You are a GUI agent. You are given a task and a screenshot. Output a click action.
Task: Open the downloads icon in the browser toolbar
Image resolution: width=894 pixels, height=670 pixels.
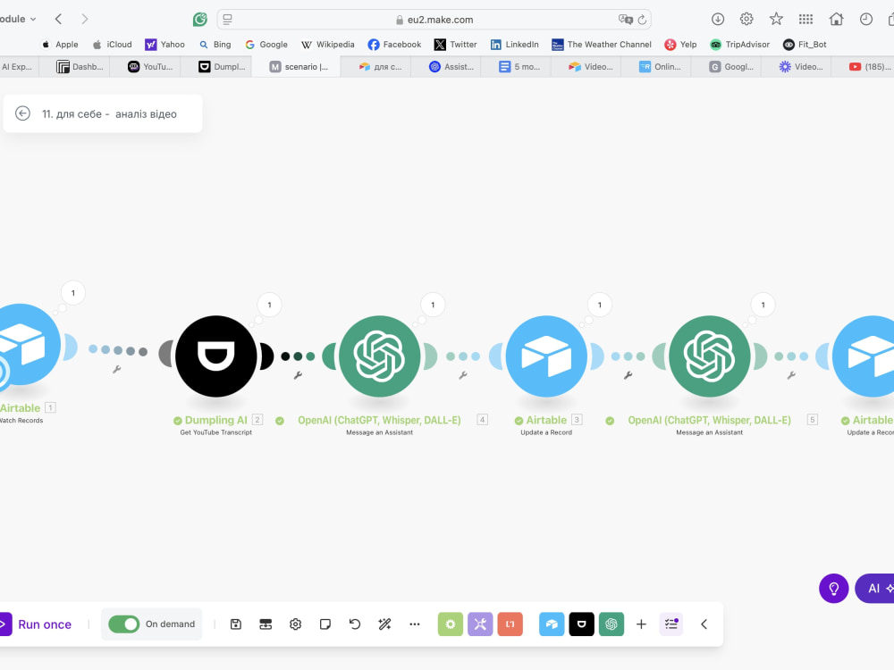pos(718,20)
